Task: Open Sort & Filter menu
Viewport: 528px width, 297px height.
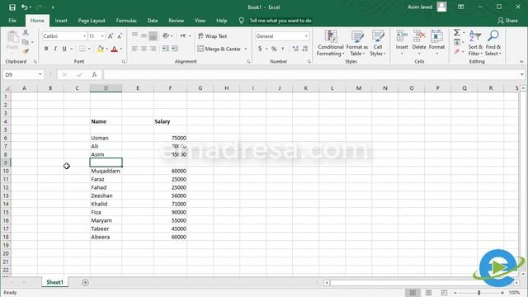Action: pyautogui.click(x=475, y=43)
